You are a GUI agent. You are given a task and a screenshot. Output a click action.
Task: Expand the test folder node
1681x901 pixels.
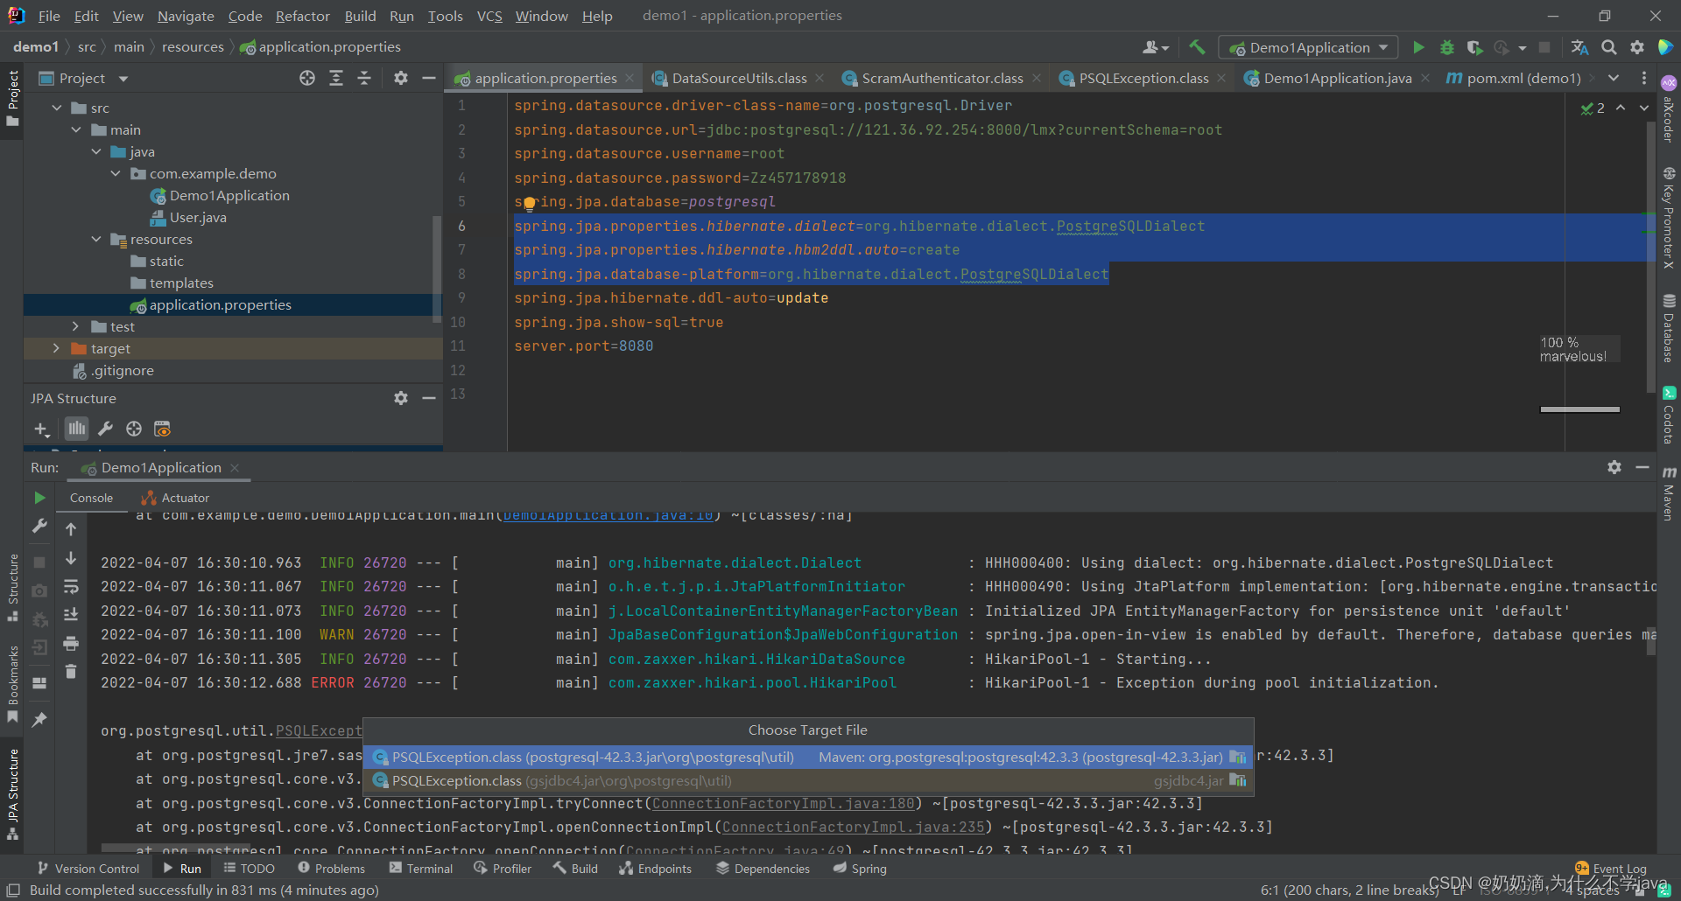tap(75, 327)
